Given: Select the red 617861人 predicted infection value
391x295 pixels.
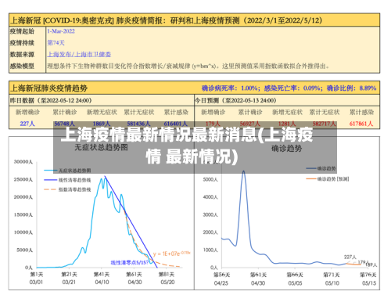Looking at the screenshot, I should 361,124.
